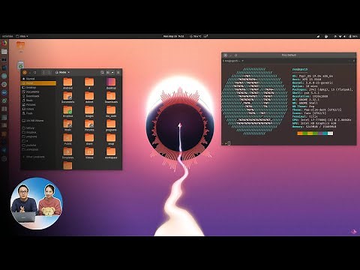Open the trash icon on the desktop
This screenshot has width=360, height=270.
click(21, 65)
